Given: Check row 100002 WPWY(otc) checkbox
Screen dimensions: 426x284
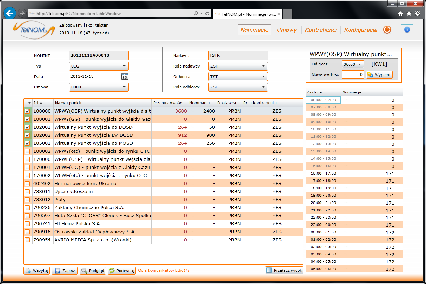Looking at the screenshot, I should coord(27,151).
